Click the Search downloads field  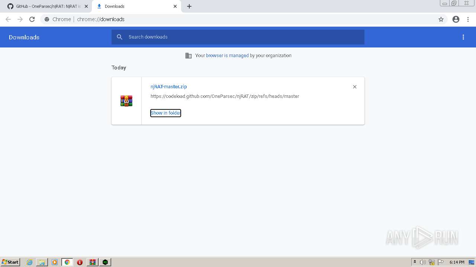238,37
